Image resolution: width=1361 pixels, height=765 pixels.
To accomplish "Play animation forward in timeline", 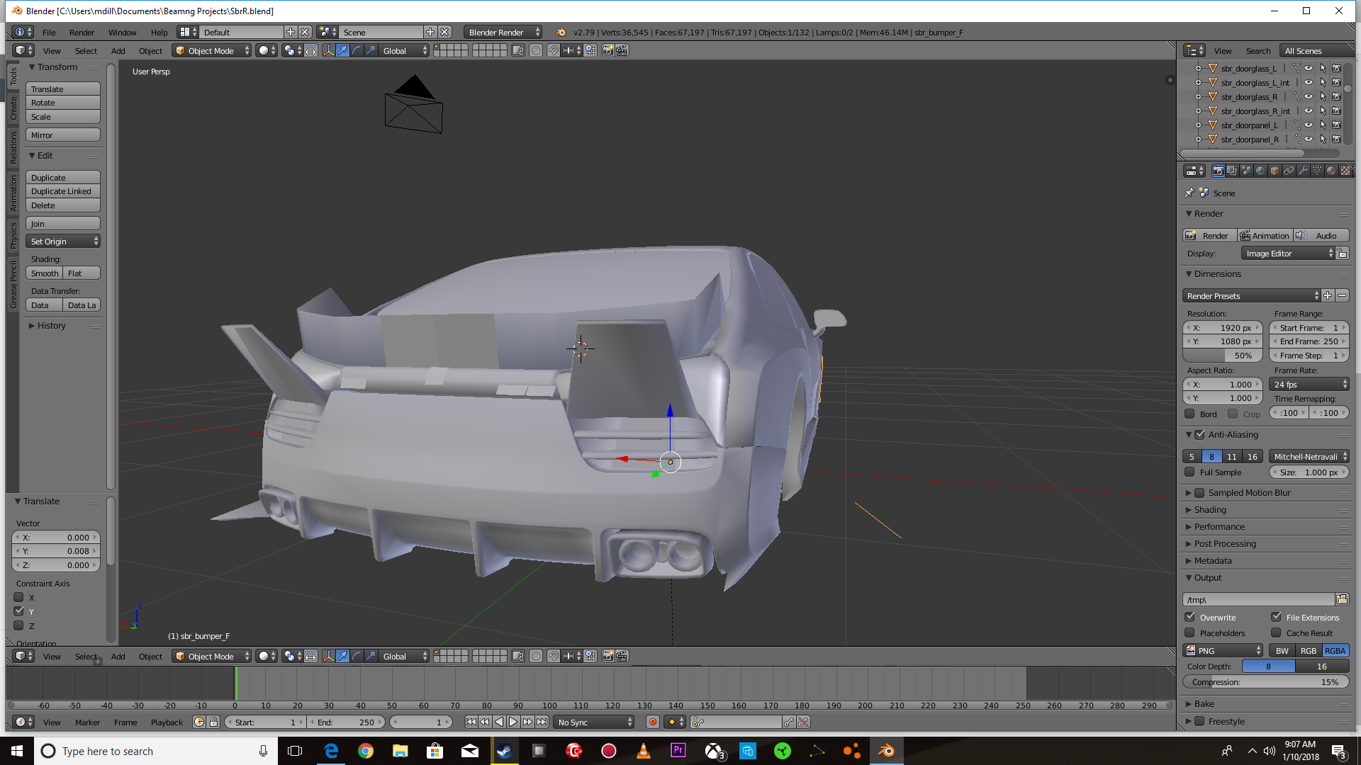I will point(513,722).
